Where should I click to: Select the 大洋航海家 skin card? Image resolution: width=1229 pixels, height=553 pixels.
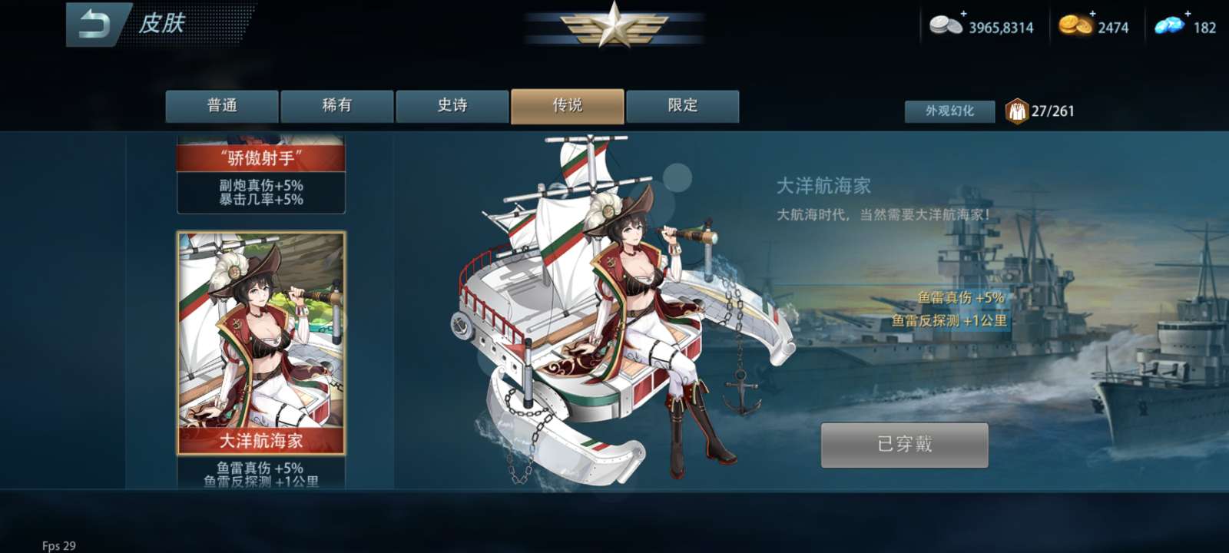click(261, 343)
